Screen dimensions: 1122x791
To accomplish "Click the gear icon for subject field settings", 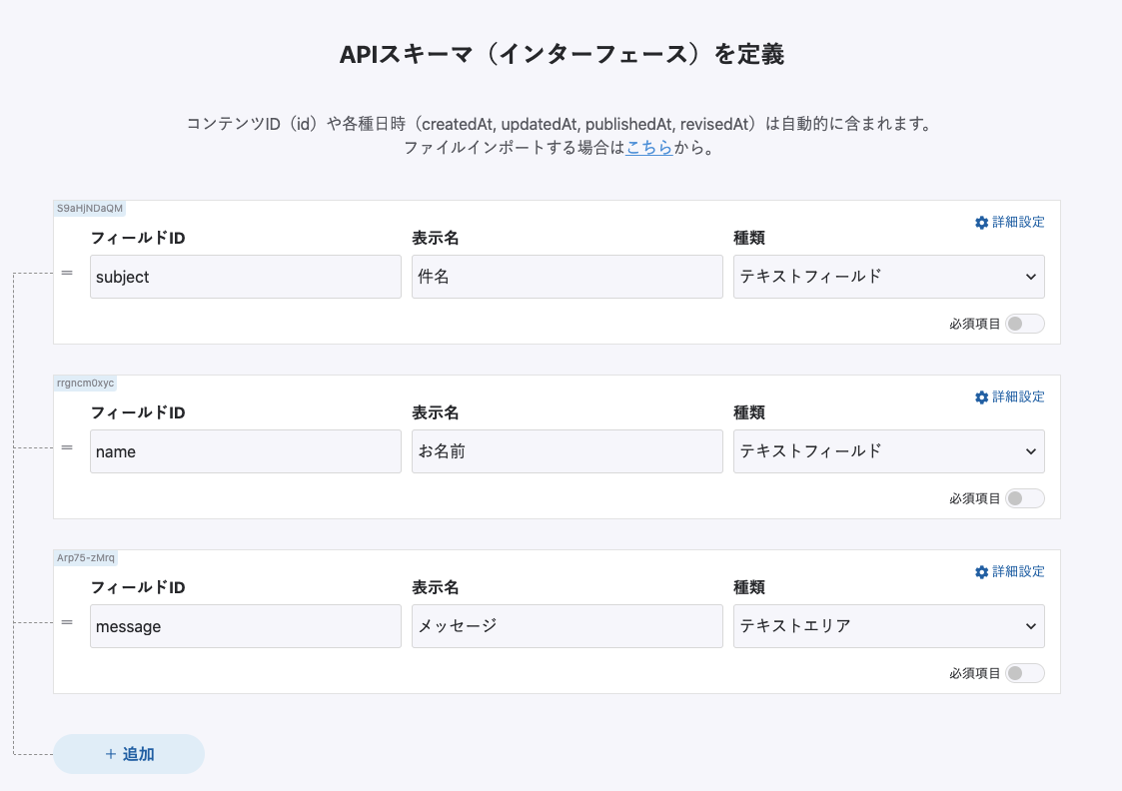I will (x=981, y=223).
